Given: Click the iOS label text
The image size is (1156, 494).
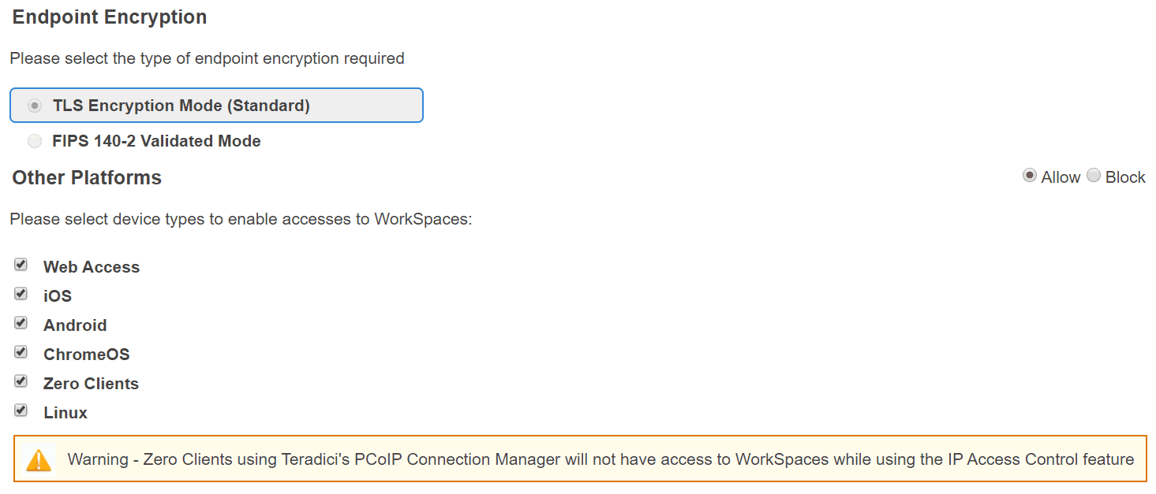Looking at the screenshot, I should (x=58, y=296).
